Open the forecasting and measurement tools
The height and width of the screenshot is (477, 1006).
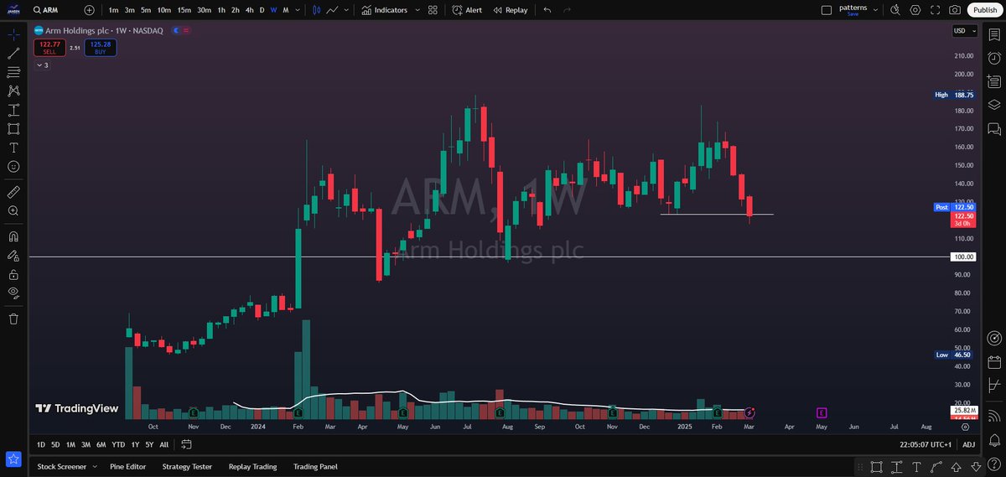coord(13,110)
